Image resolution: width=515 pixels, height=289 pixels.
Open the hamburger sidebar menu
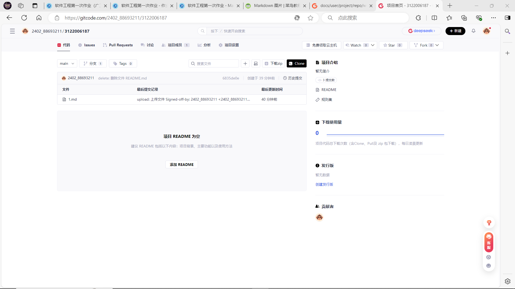tap(12, 31)
